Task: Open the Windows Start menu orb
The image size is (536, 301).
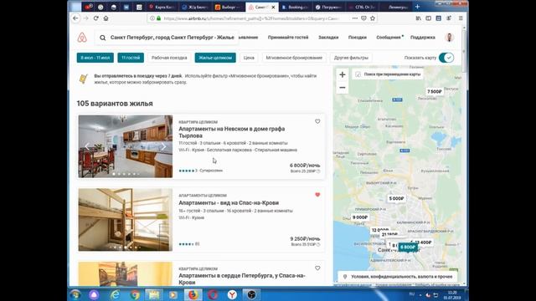Action: pos(75,294)
